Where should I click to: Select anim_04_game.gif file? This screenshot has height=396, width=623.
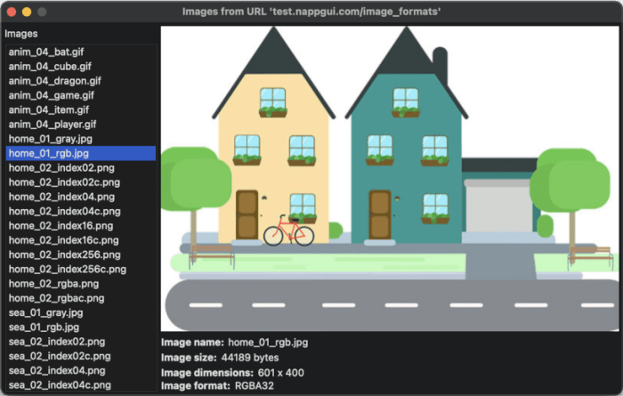coord(53,95)
